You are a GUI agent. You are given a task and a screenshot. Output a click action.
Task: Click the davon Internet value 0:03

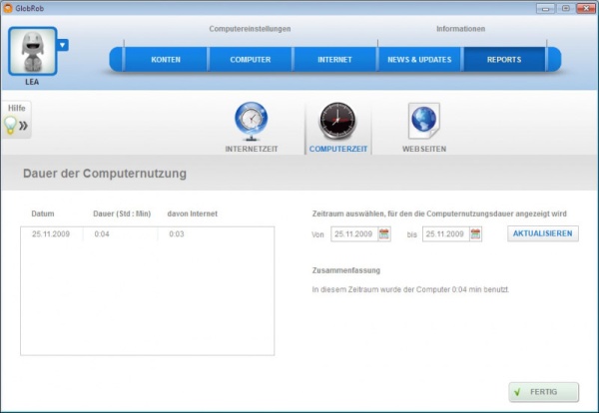coord(177,234)
